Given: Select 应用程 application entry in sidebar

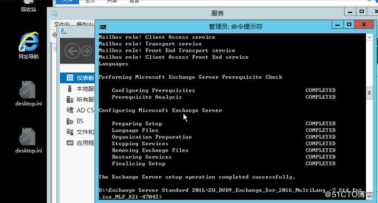Looking at the screenshot, I should (80, 143).
